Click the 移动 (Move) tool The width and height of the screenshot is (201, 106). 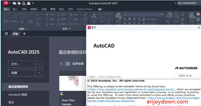50,15
